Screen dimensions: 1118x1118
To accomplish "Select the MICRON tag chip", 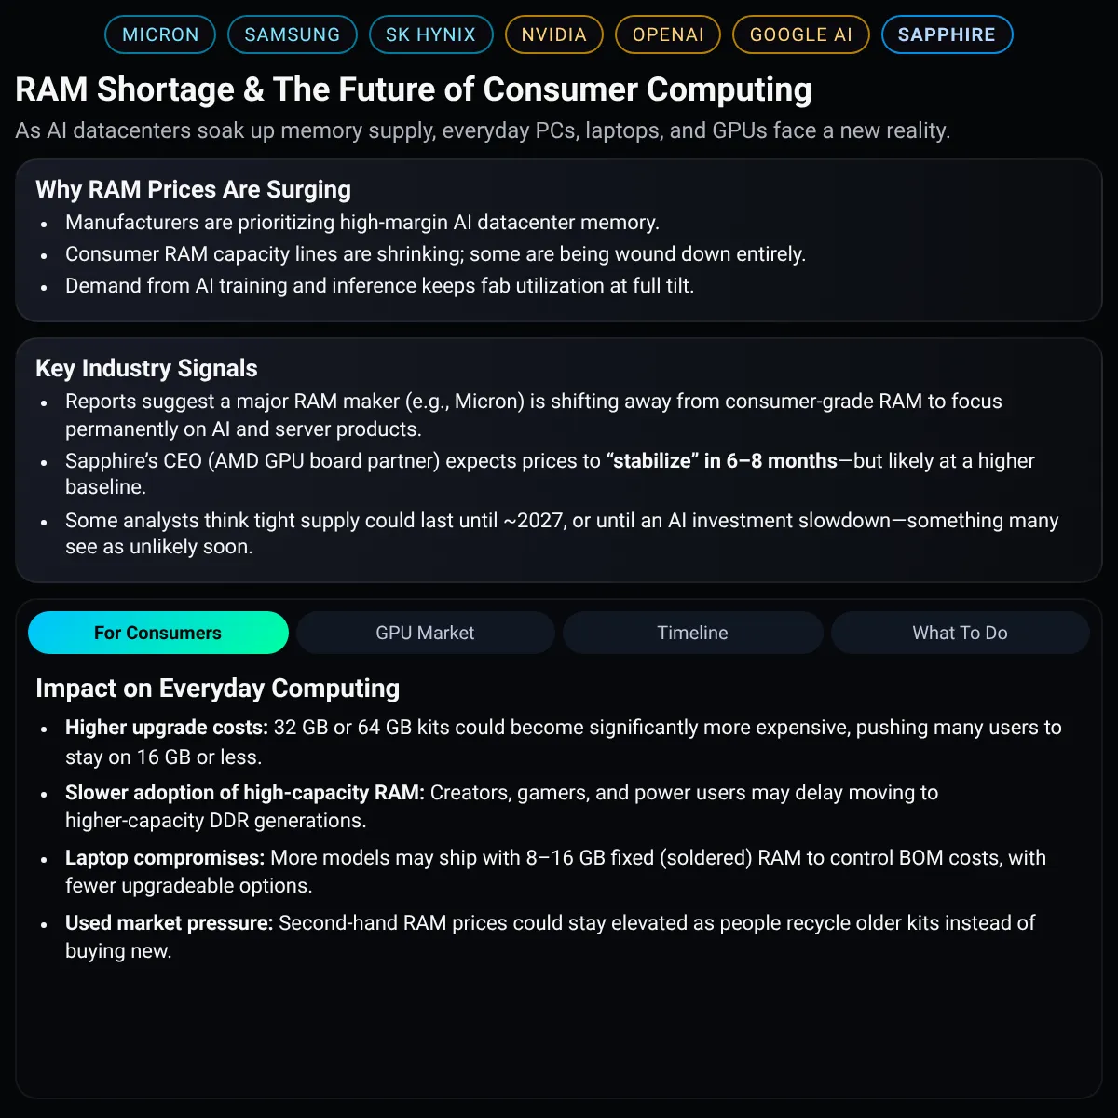I will tap(160, 34).
